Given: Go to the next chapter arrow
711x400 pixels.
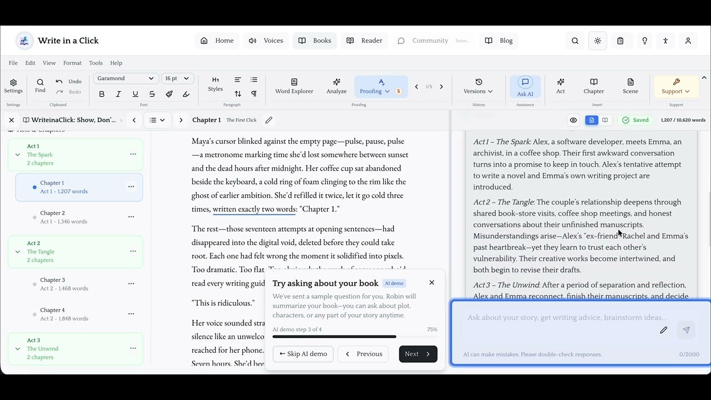Looking at the screenshot, I should point(181,120).
